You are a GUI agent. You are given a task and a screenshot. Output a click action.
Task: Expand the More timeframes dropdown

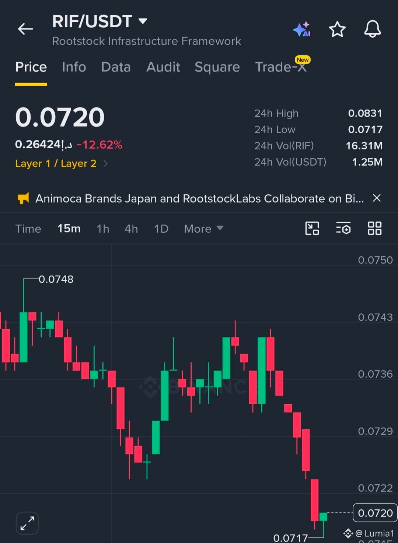(x=203, y=229)
